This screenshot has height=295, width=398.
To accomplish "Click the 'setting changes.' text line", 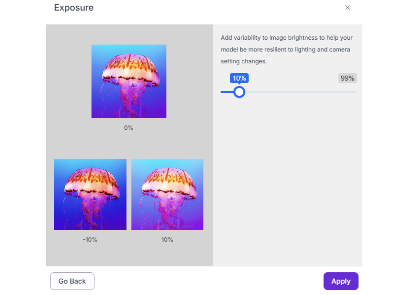I will pos(244,61).
